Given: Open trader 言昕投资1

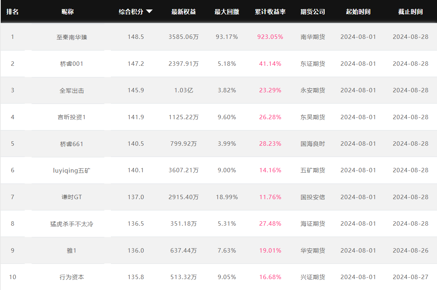Looking at the screenshot, I should coord(72,117).
